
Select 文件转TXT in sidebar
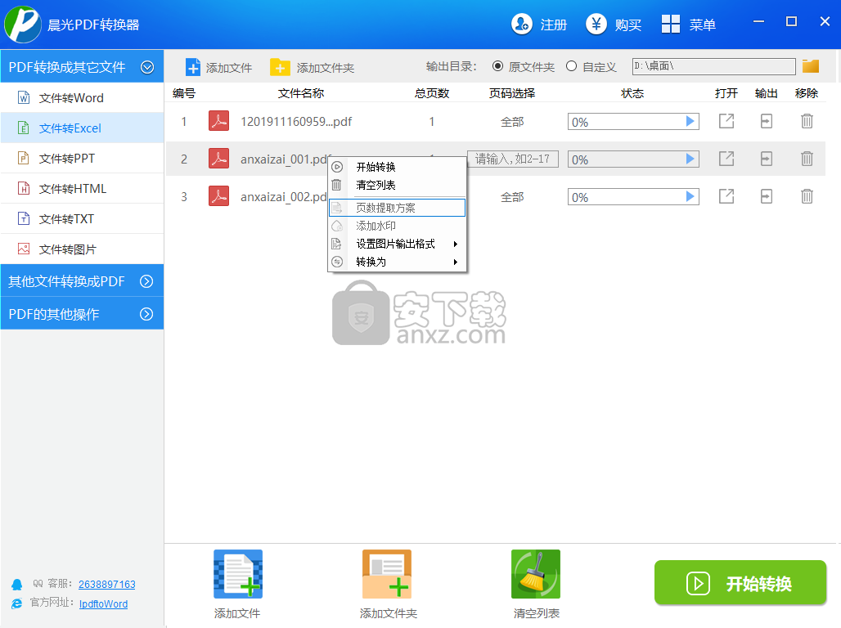tap(82, 219)
